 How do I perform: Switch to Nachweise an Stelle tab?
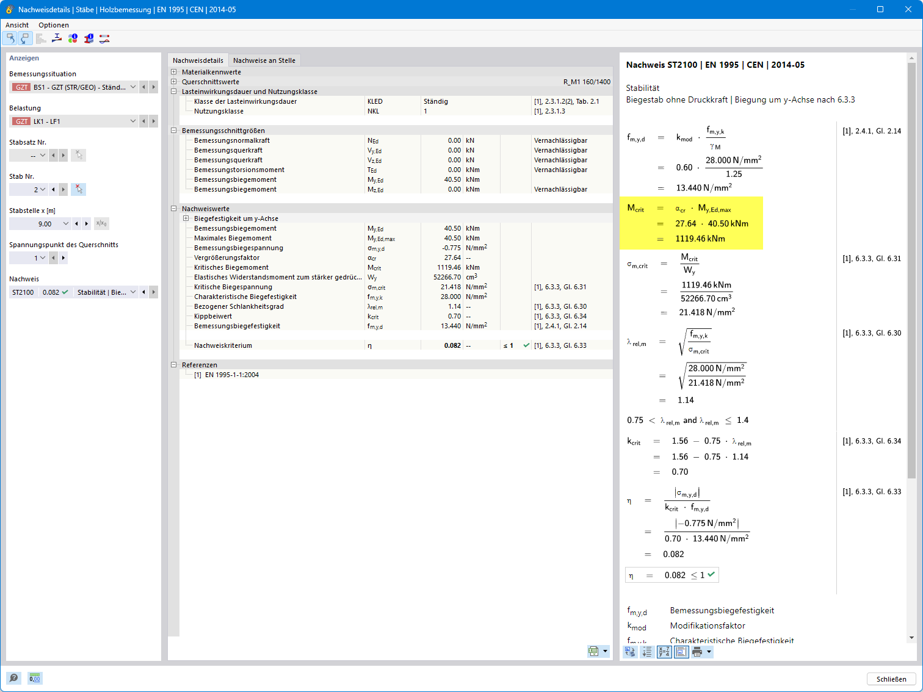point(264,60)
